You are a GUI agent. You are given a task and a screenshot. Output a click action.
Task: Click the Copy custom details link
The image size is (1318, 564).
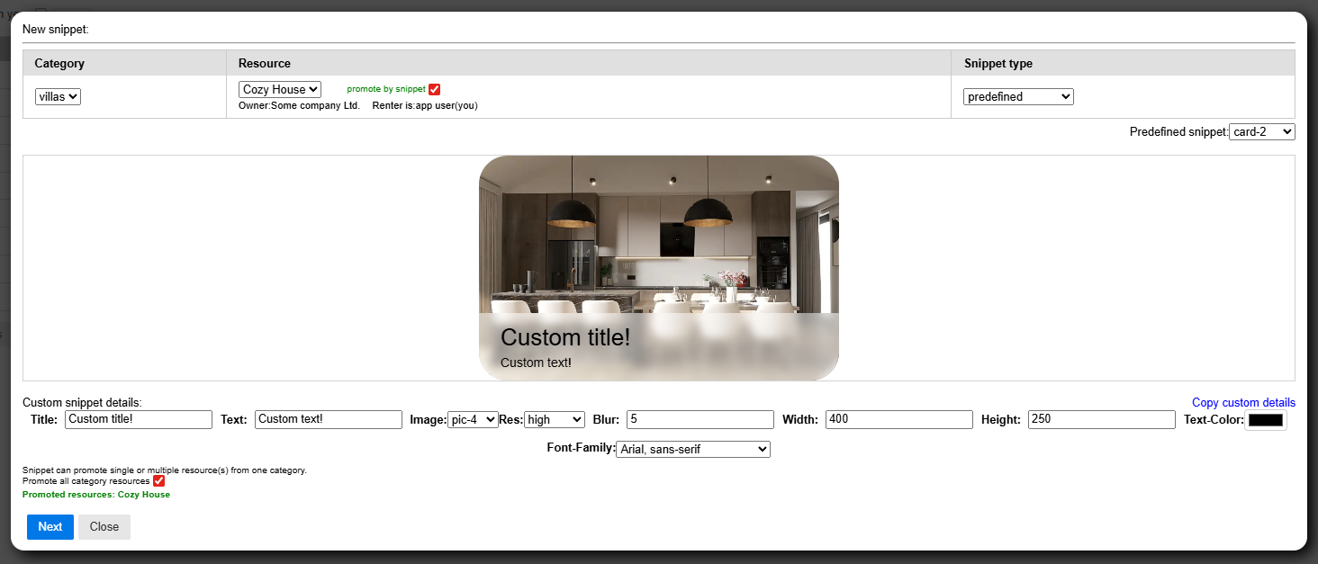[1243, 403]
